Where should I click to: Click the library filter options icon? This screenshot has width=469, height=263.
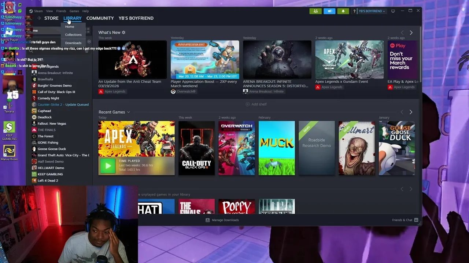tap(87, 52)
